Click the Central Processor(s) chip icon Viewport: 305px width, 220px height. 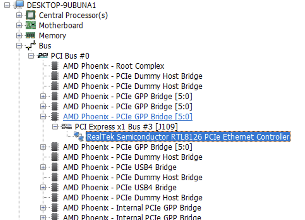point(31,15)
